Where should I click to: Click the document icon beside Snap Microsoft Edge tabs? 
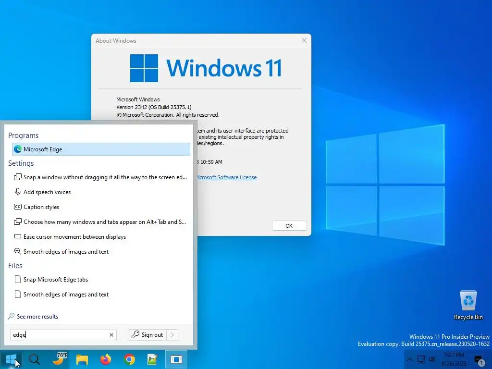[x=18, y=279]
